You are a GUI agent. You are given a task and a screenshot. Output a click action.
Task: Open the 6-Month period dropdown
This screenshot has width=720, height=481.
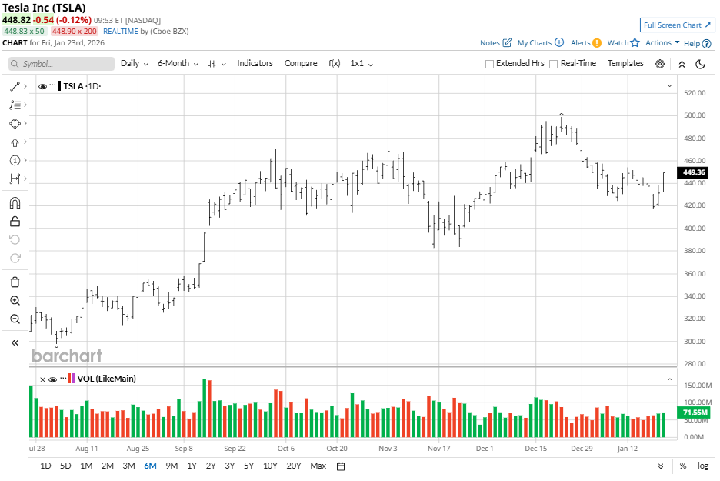pos(178,63)
